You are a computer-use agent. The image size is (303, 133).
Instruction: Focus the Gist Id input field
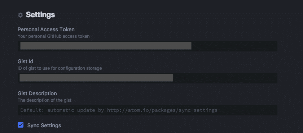[x=148, y=78]
